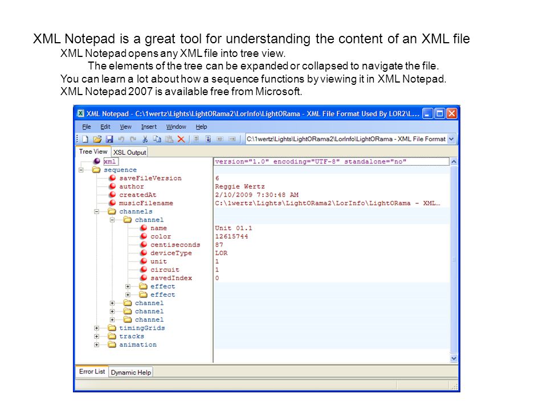
Task: Expand the timingGrids node
Action: pos(97,328)
